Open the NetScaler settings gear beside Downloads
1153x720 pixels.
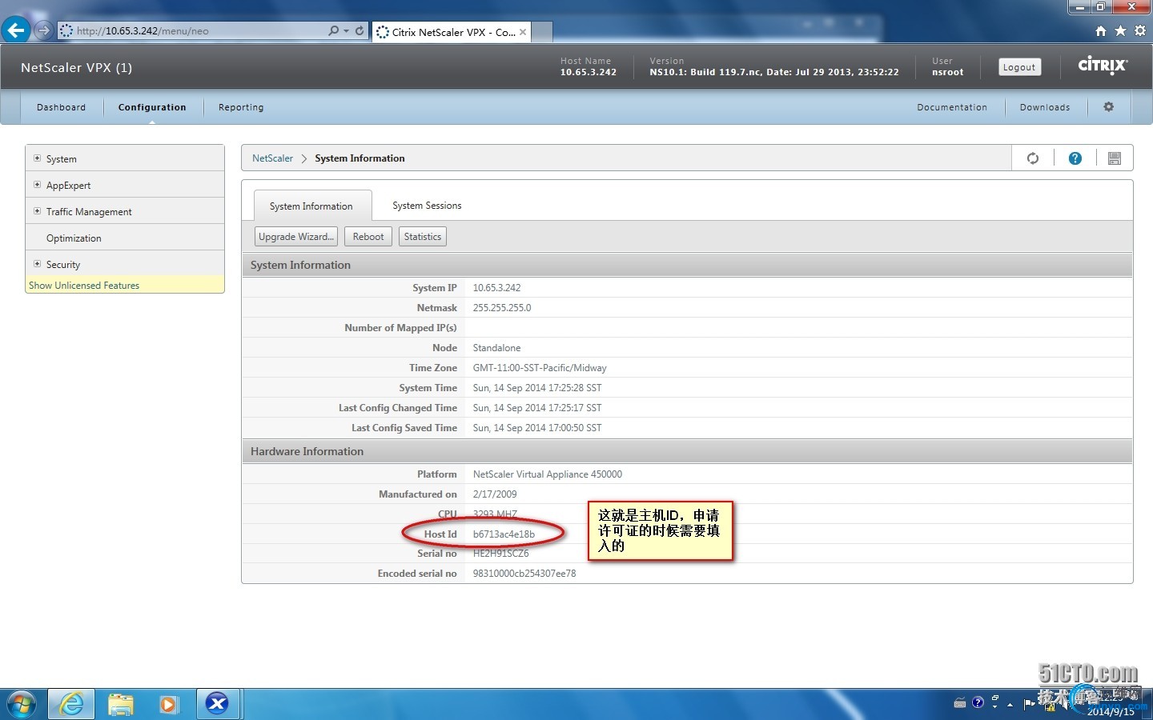(1109, 106)
